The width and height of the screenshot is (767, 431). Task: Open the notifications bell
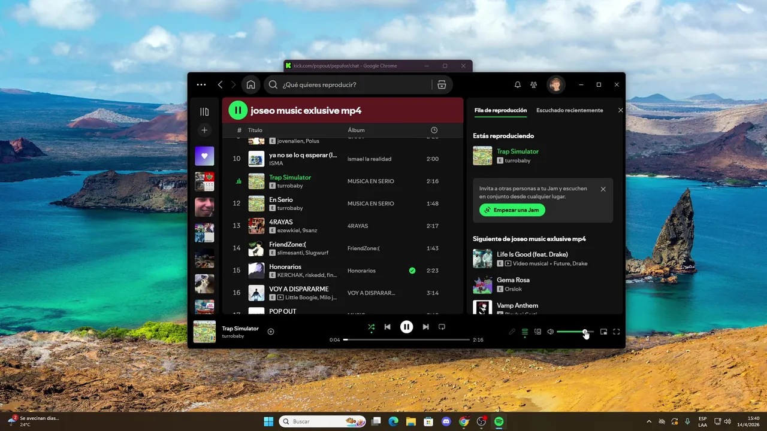click(518, 85)
